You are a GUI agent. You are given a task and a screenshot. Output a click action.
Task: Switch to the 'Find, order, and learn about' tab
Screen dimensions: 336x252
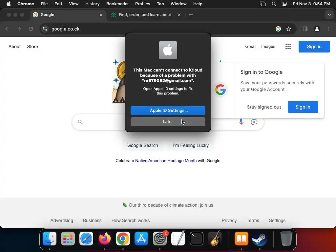[x=145, y=15]
